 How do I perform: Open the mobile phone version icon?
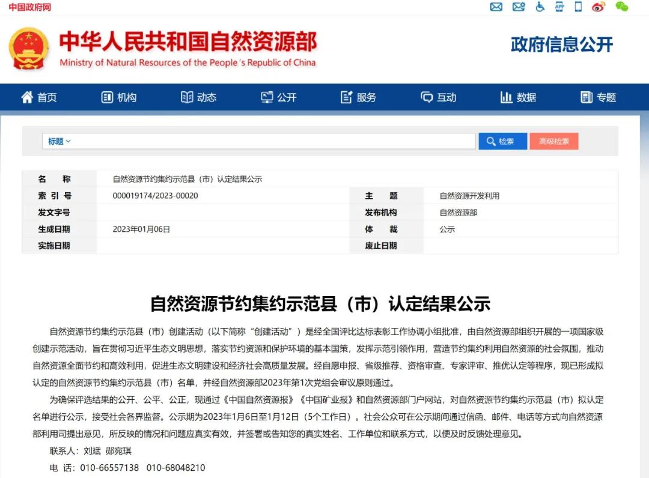[x=578, y=7]
